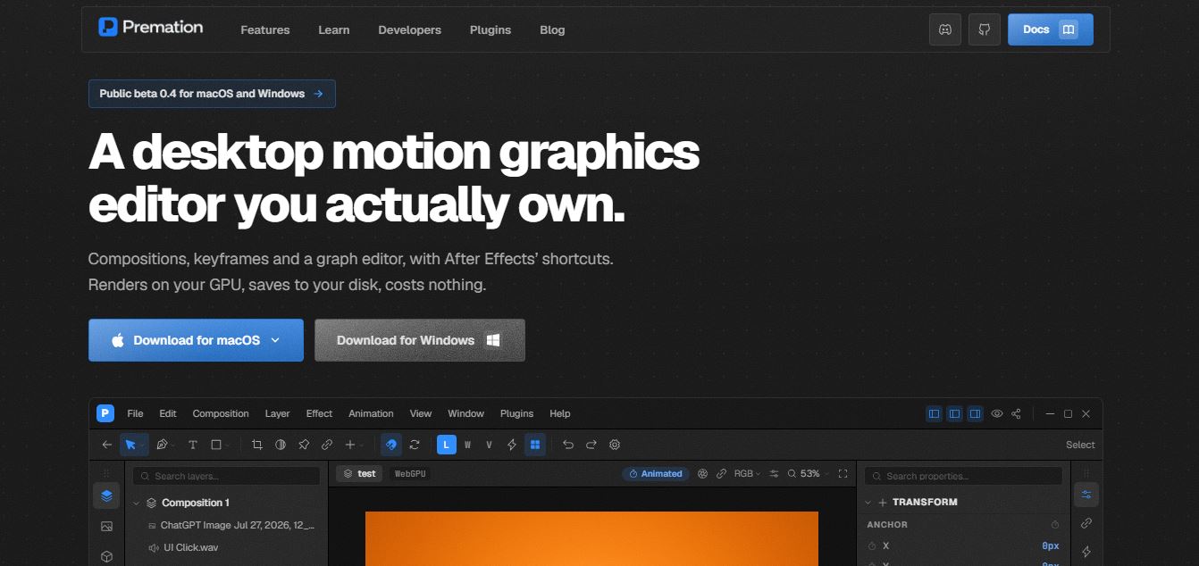Click the back arrow in editor toolbar
The height and width of the screenshot is (566, 1199).
107,445
